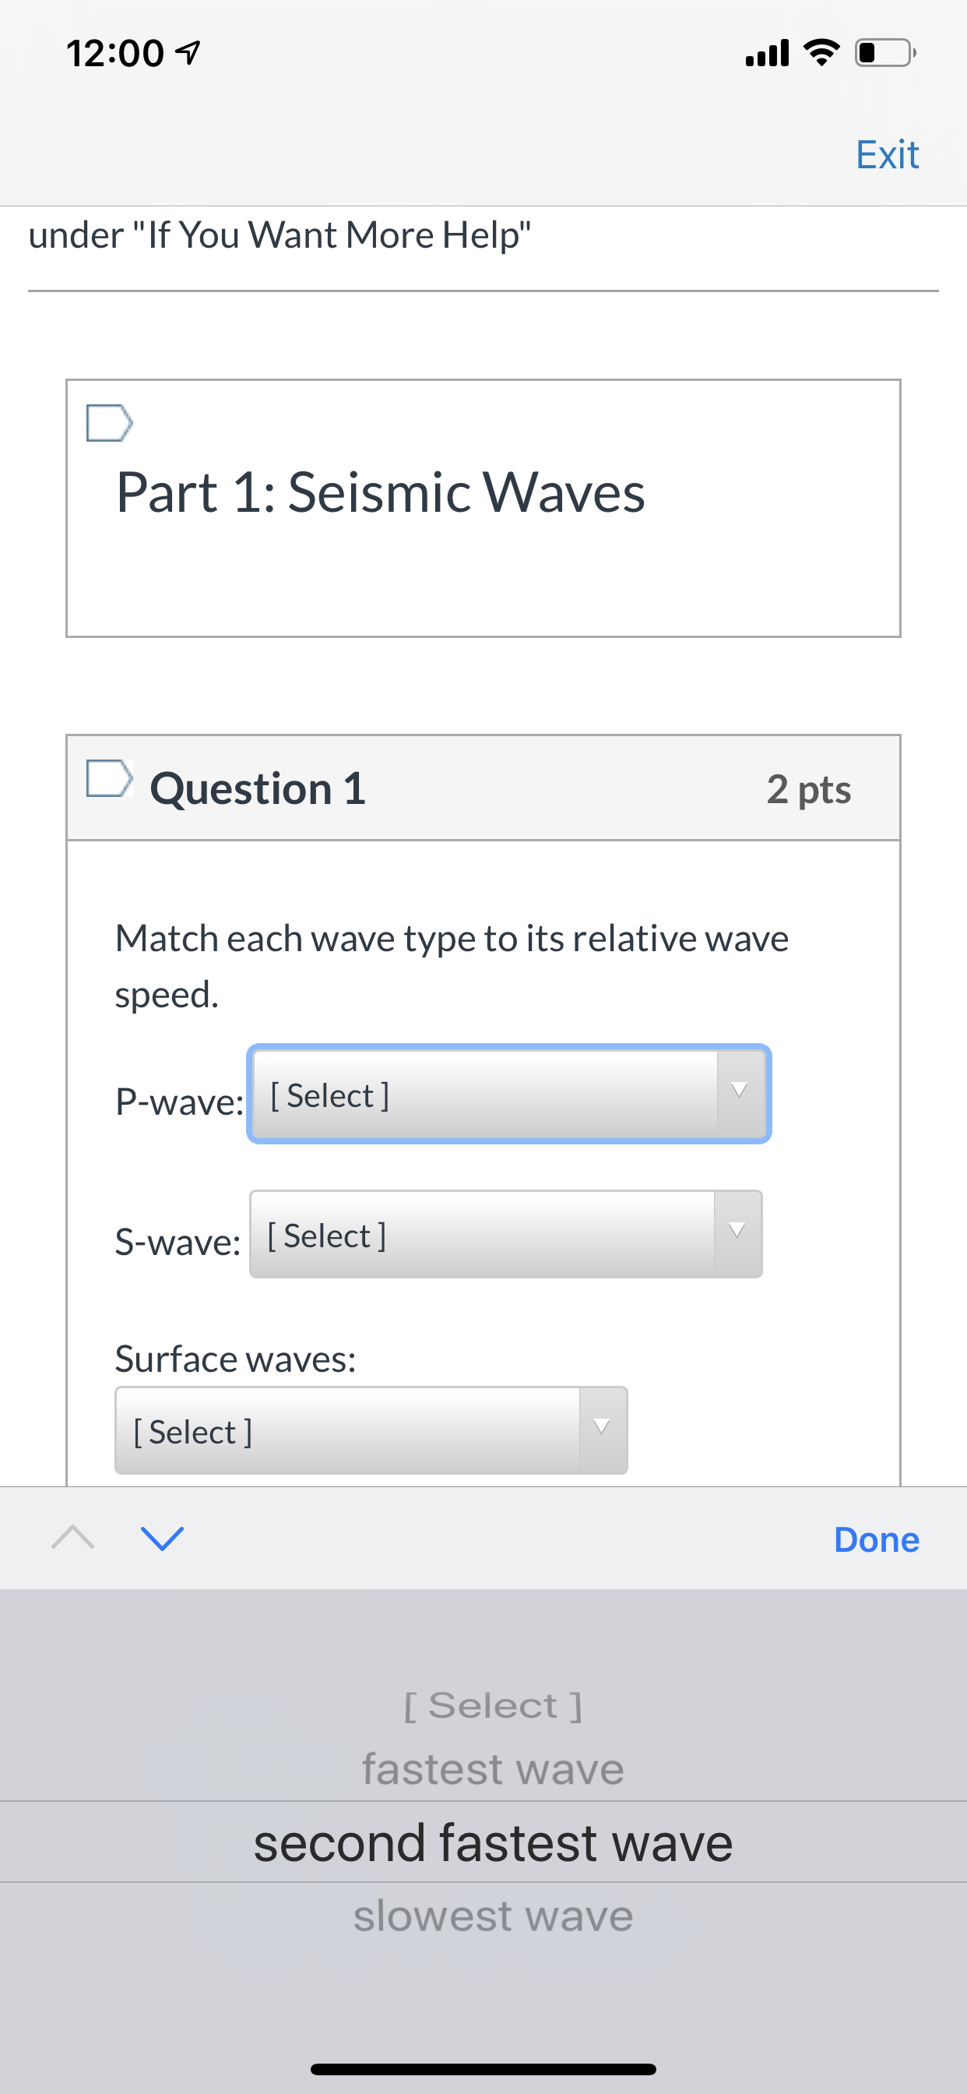Expand the P-wave dropdown arrow

point(740,1091)
